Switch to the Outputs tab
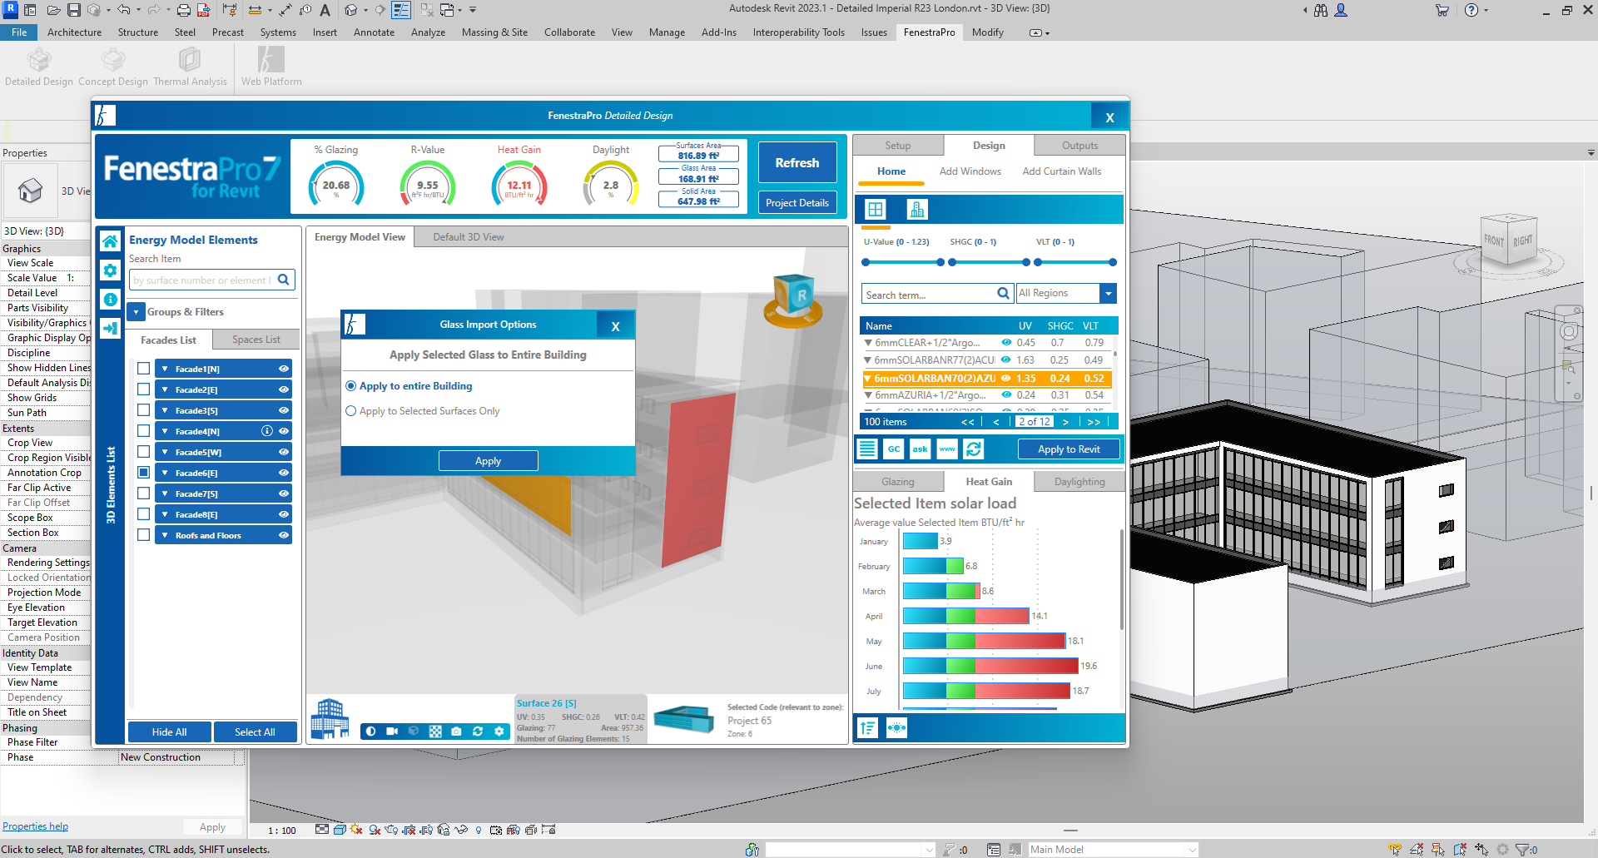Viewport: 1598px width, 858px height. click(1079, 146)
